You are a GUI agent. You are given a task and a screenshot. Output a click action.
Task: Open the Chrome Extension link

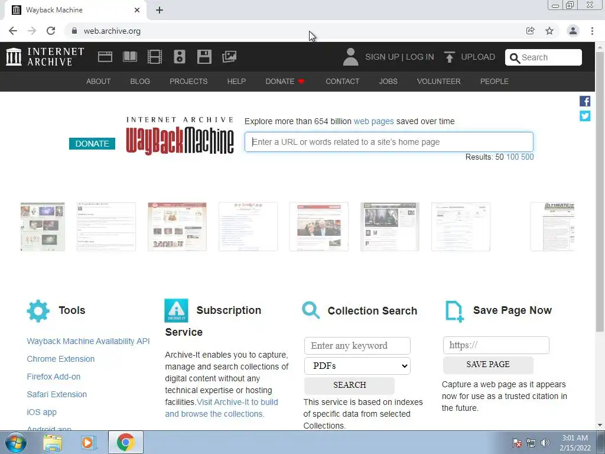coord(61,359)
